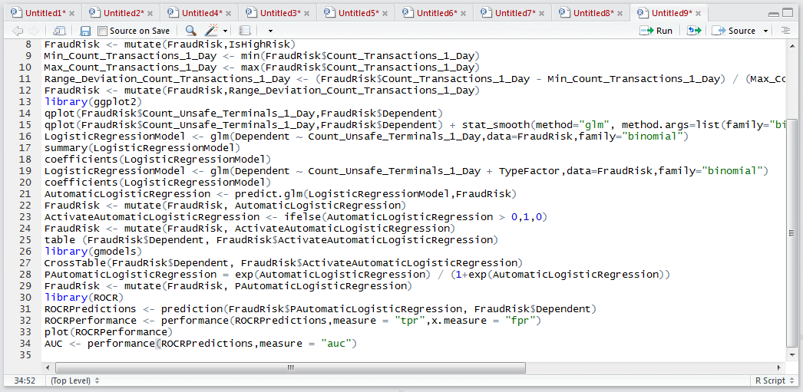
Task: Click the code tools magic wand icon
Action: coord(211,31)
